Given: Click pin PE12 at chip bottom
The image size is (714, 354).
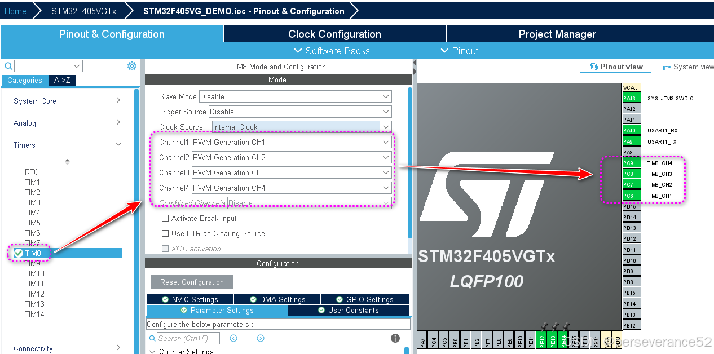Looking at the screenshot, I should click(x=543, y=340).
